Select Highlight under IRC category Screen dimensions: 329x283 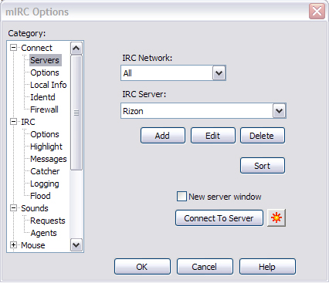[x=46, y=147]
